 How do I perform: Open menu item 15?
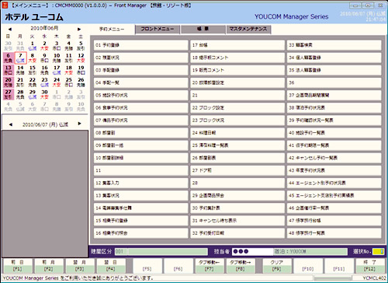click(140, 221)
